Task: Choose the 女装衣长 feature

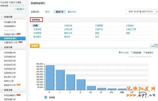Action: pos(99,29)
